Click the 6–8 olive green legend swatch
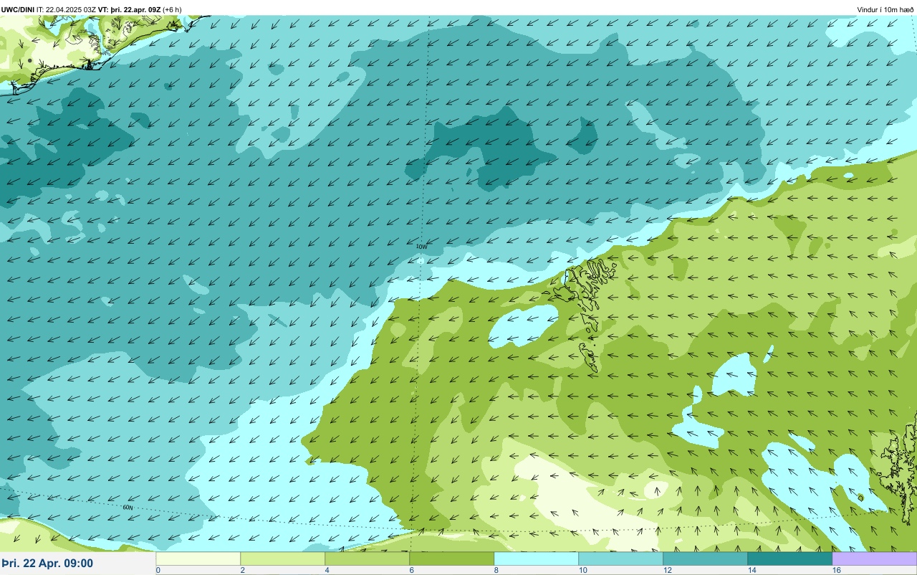Image resolution: width=917 pixels, height=575 pixels. [452, 559]
